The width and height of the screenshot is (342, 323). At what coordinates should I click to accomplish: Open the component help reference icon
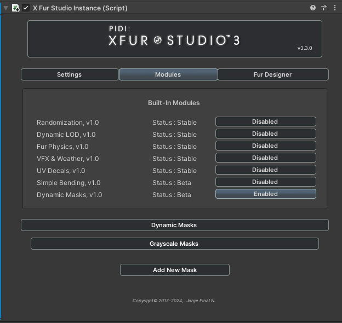click(x=313, y=8)
